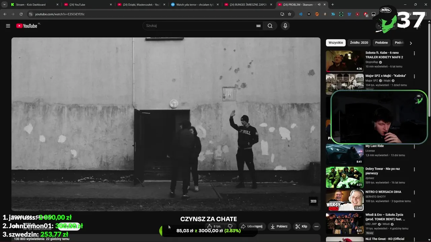Open options menu for My Last Ride
431x242 pixels.
(x=415, y=147)
